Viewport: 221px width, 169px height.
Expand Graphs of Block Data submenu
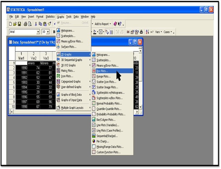click(x=73, y=94)
